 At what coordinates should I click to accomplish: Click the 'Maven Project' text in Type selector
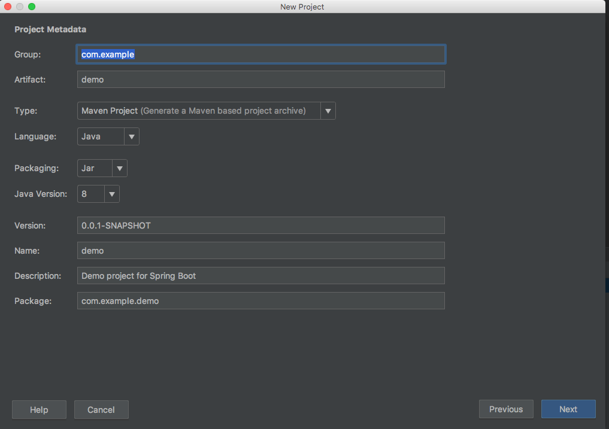110,111
